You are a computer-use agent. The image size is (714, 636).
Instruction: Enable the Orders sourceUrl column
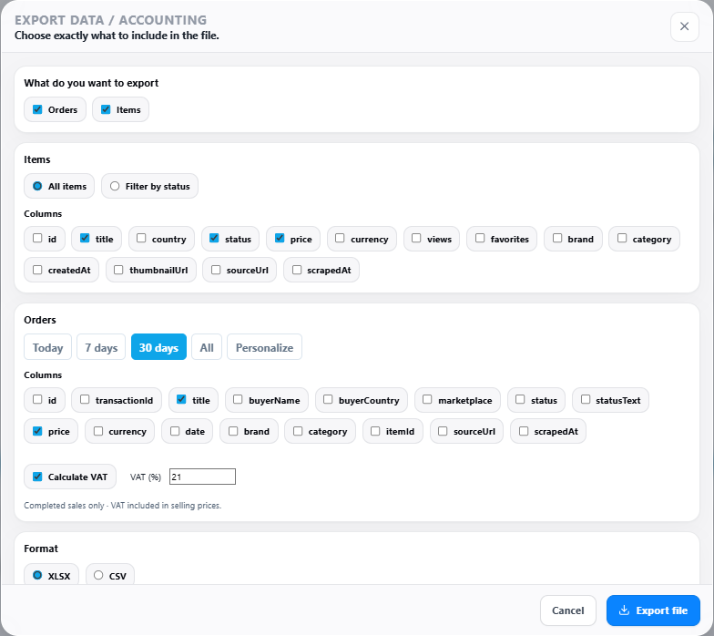tap(443, 431)
